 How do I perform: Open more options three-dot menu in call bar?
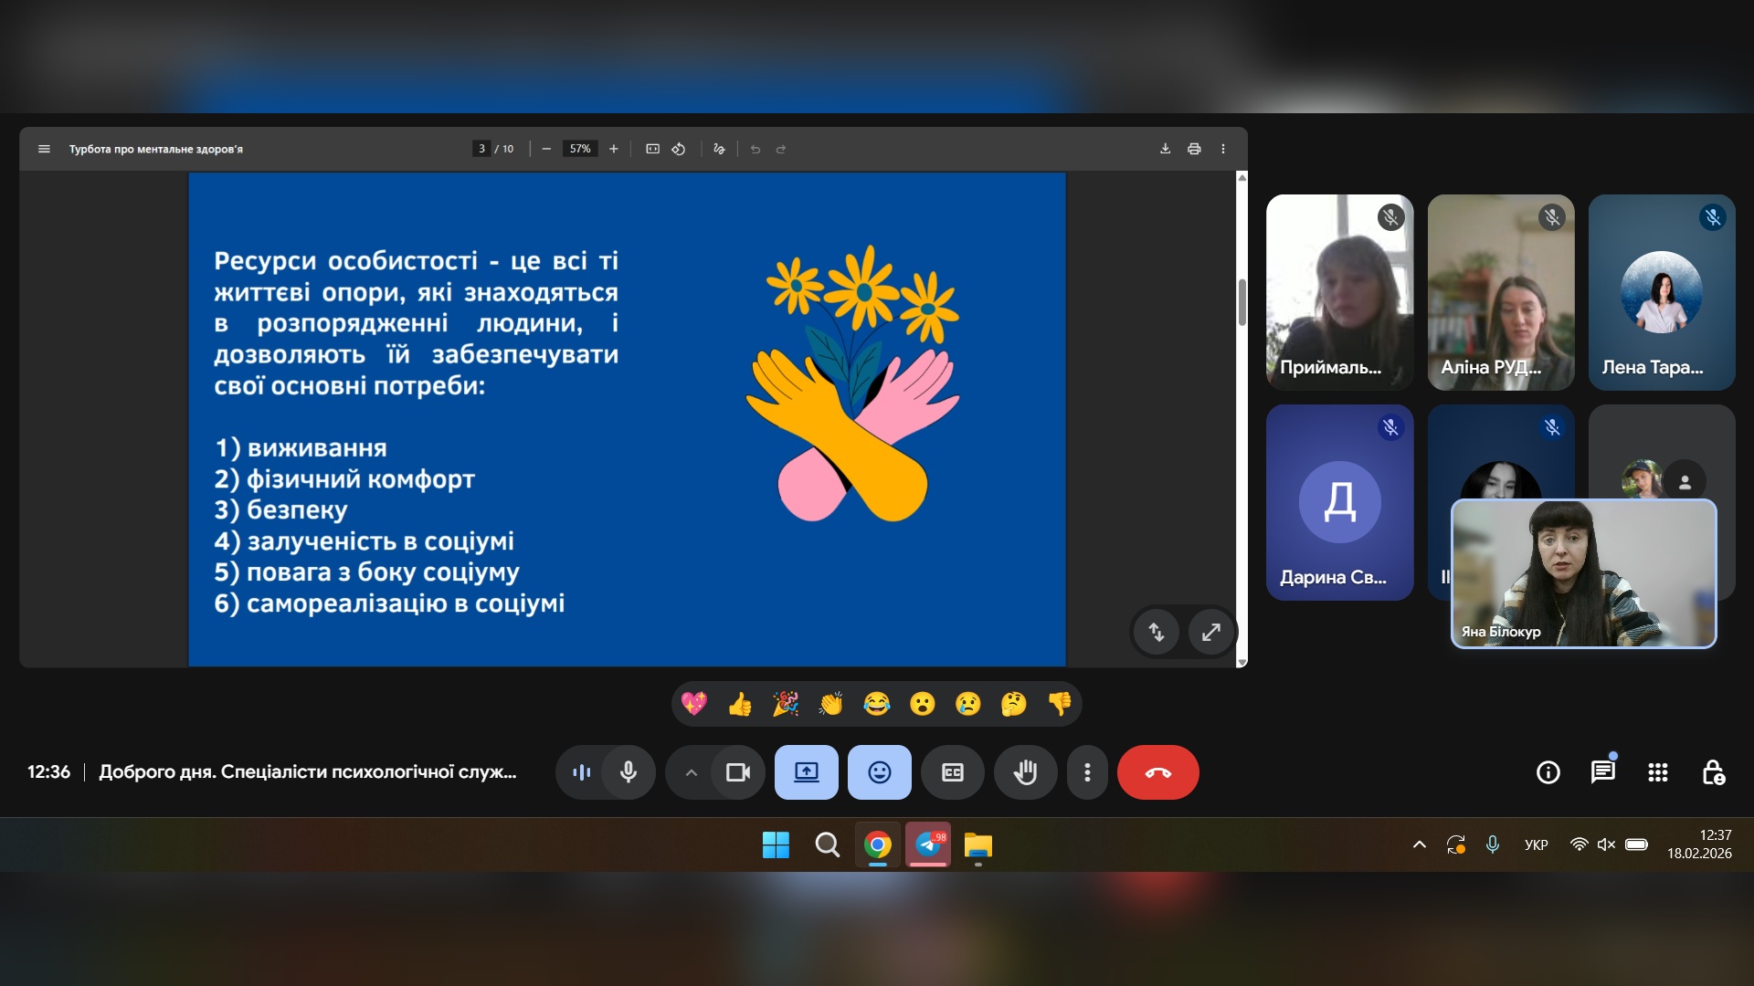[1087, 772]
